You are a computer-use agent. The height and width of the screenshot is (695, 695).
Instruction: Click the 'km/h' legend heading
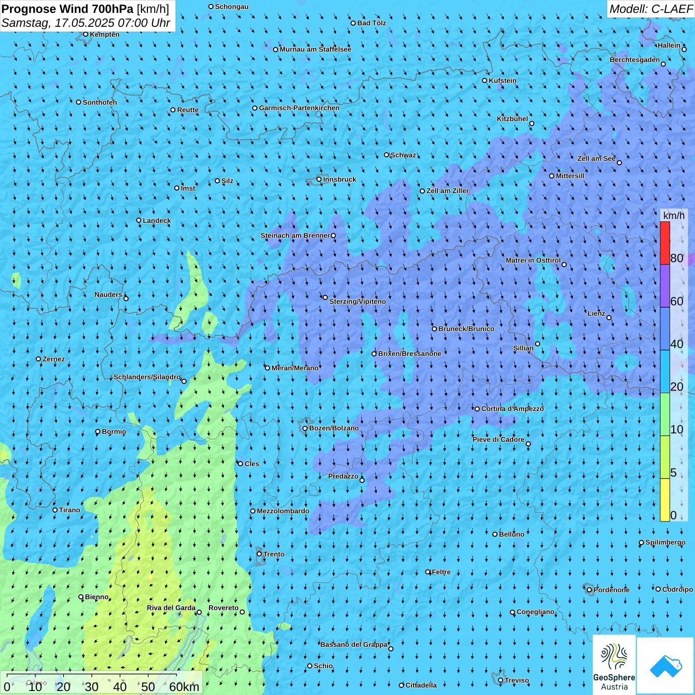pyautogui.click(x=674, y=215)
